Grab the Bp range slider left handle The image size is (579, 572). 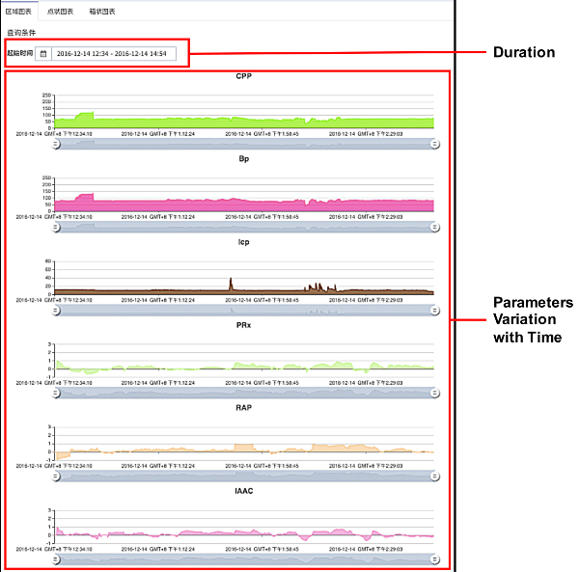click(x=56, y=227)
